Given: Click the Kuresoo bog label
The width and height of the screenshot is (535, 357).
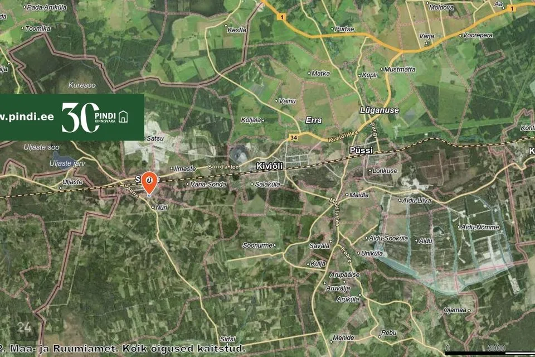Looking at the screenshot, I should point(82,85).
